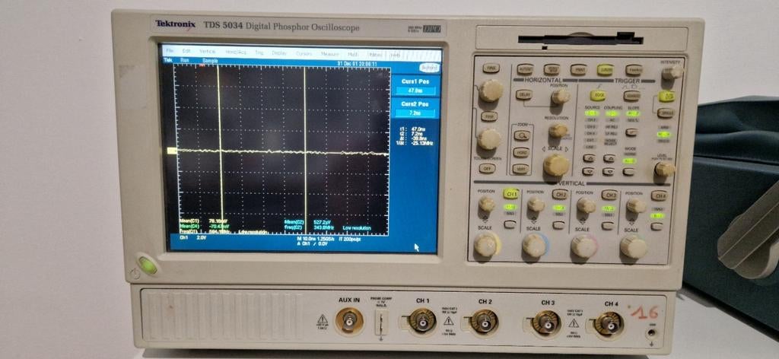This screenshot has height=359, width=779.
Task: Open the Display menu
Action: 279,52
